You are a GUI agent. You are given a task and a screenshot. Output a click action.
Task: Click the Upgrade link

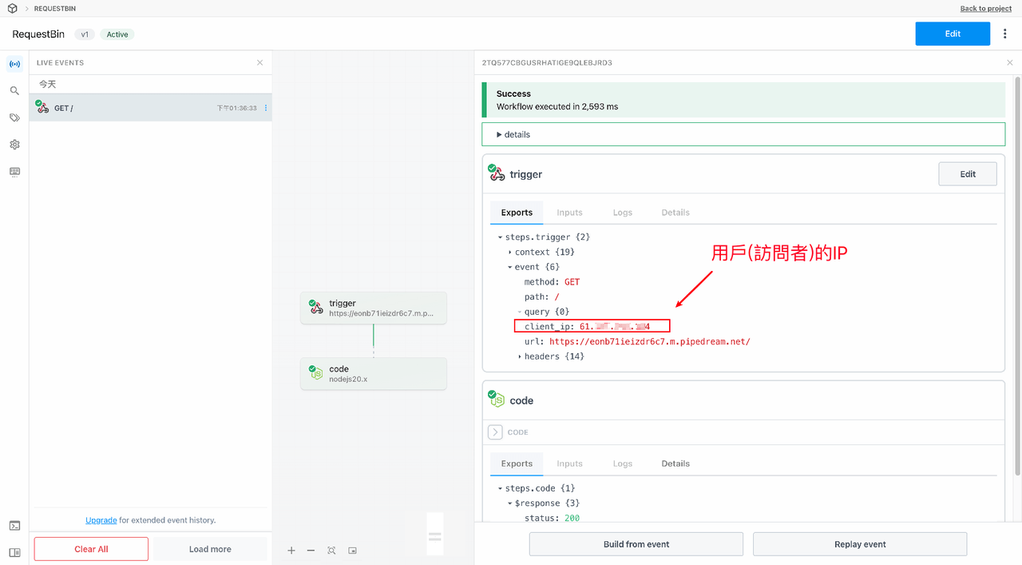pos(101,520)
